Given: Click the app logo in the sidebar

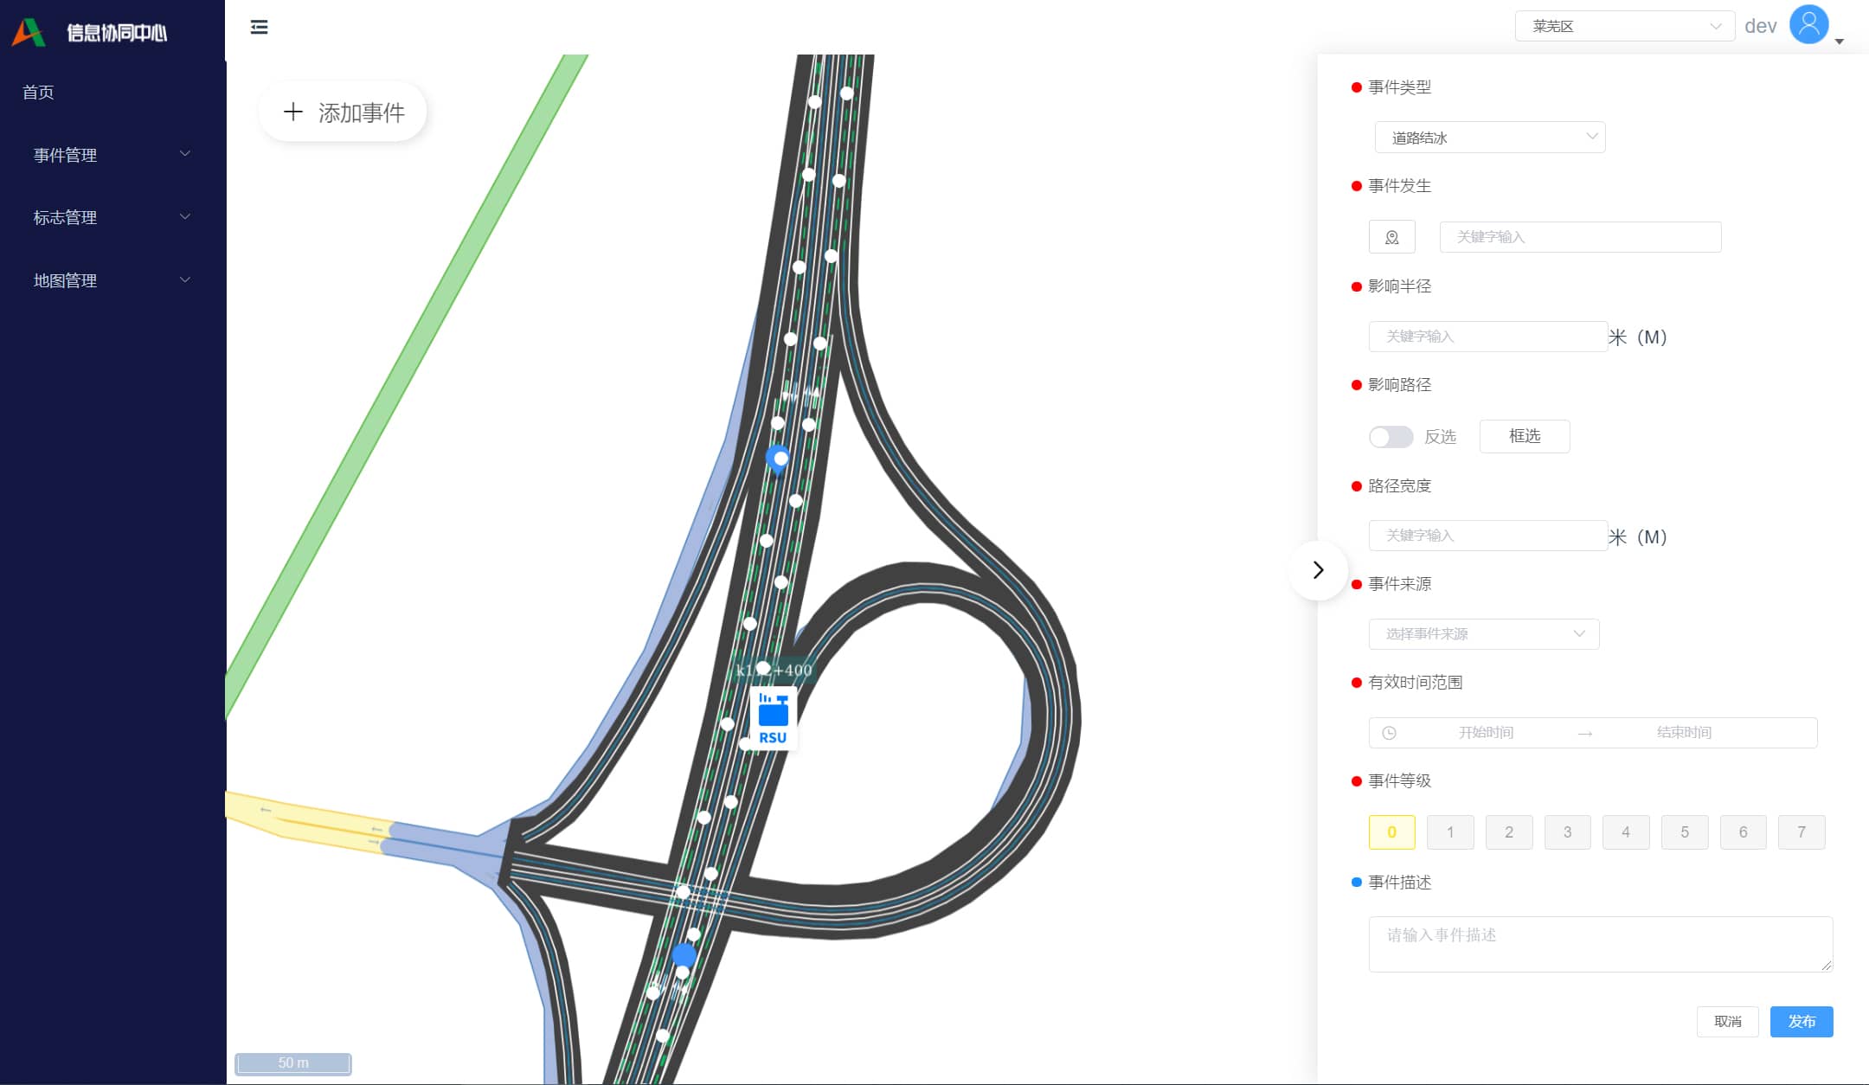Looking at the screenshot, I should click(29, 32).
